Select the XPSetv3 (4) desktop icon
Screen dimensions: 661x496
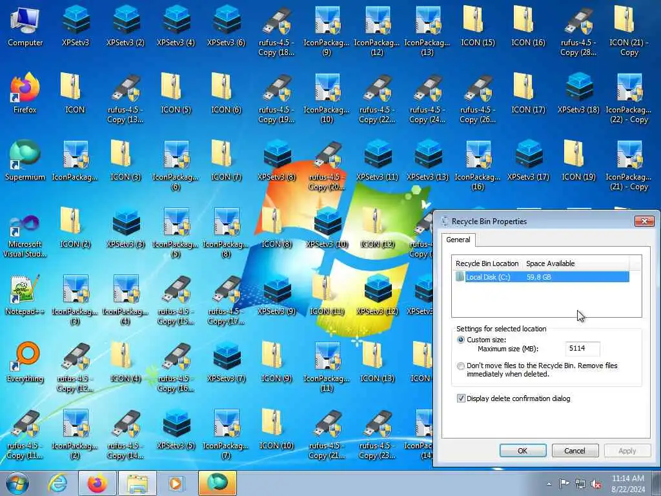pos(176,26)
